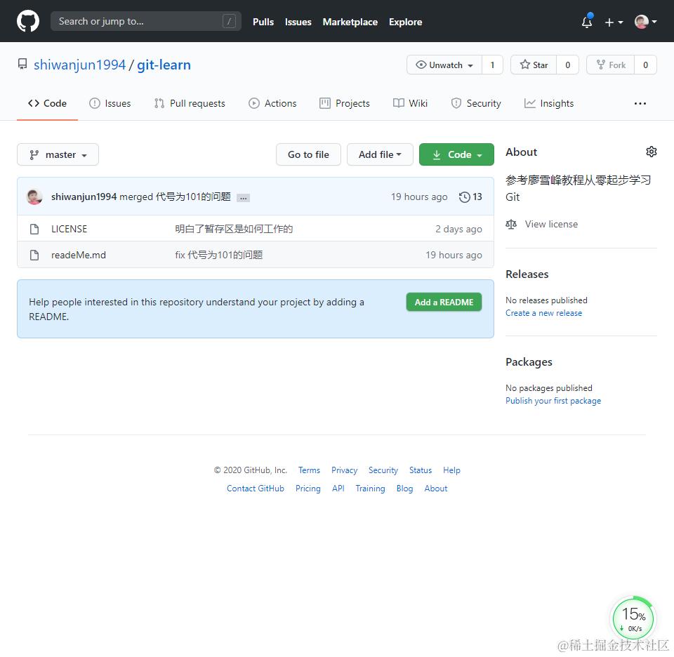674x657 pixels.
Task: Open the shiwanjun1994 owner link
Action: pyautogui.click(x=80, y=65)
